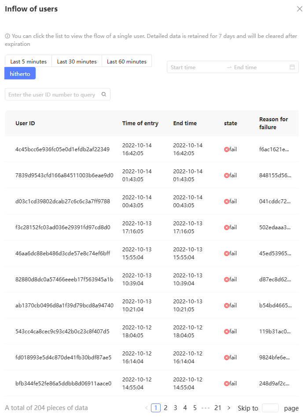Viewport: 305px width, 418px height.
Task: Open user 4c45bcc6e936fc05e0d1efdb2af22349 flow details
Action: click(62, 149)
